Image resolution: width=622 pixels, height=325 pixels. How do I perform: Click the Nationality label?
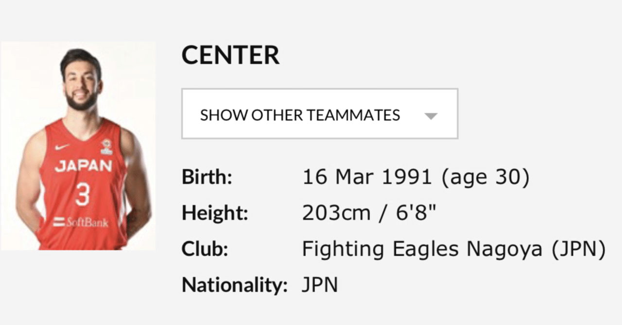(x=234, y=285)
